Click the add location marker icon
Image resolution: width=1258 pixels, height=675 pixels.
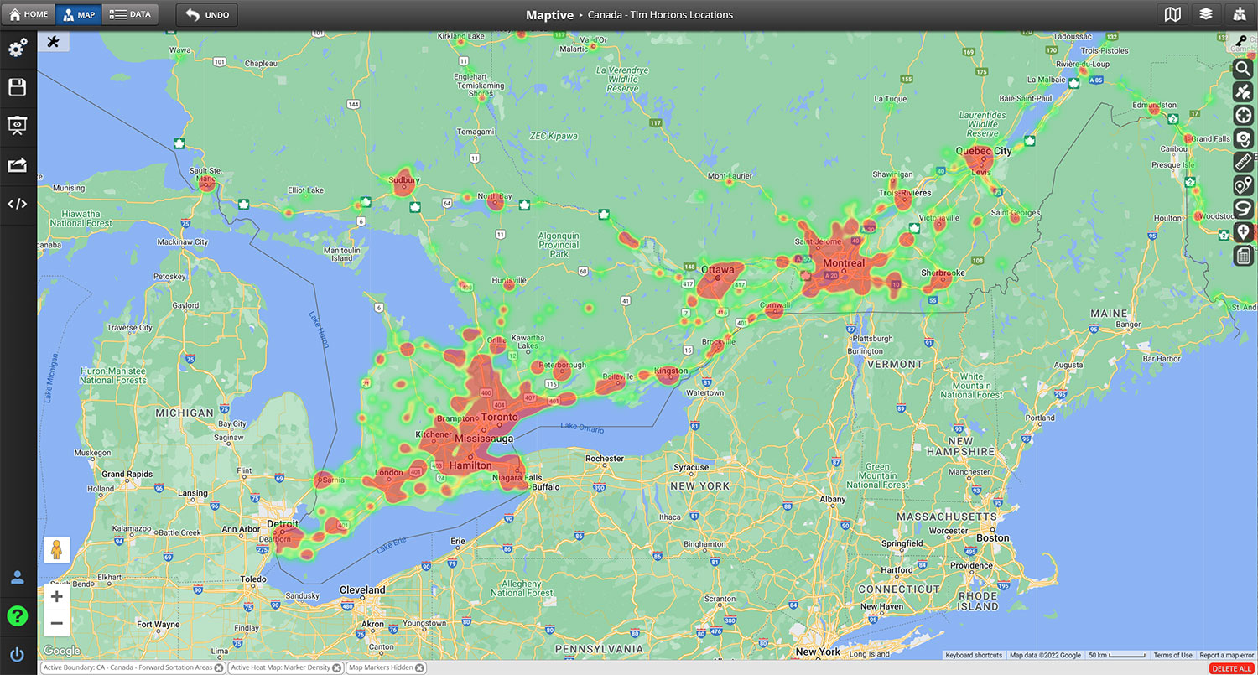click(x=1243, y=232)
